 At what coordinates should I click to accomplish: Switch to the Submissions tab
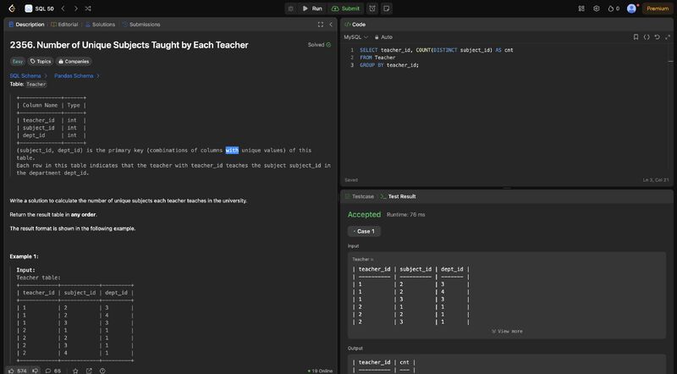click(x=141, y=25)
